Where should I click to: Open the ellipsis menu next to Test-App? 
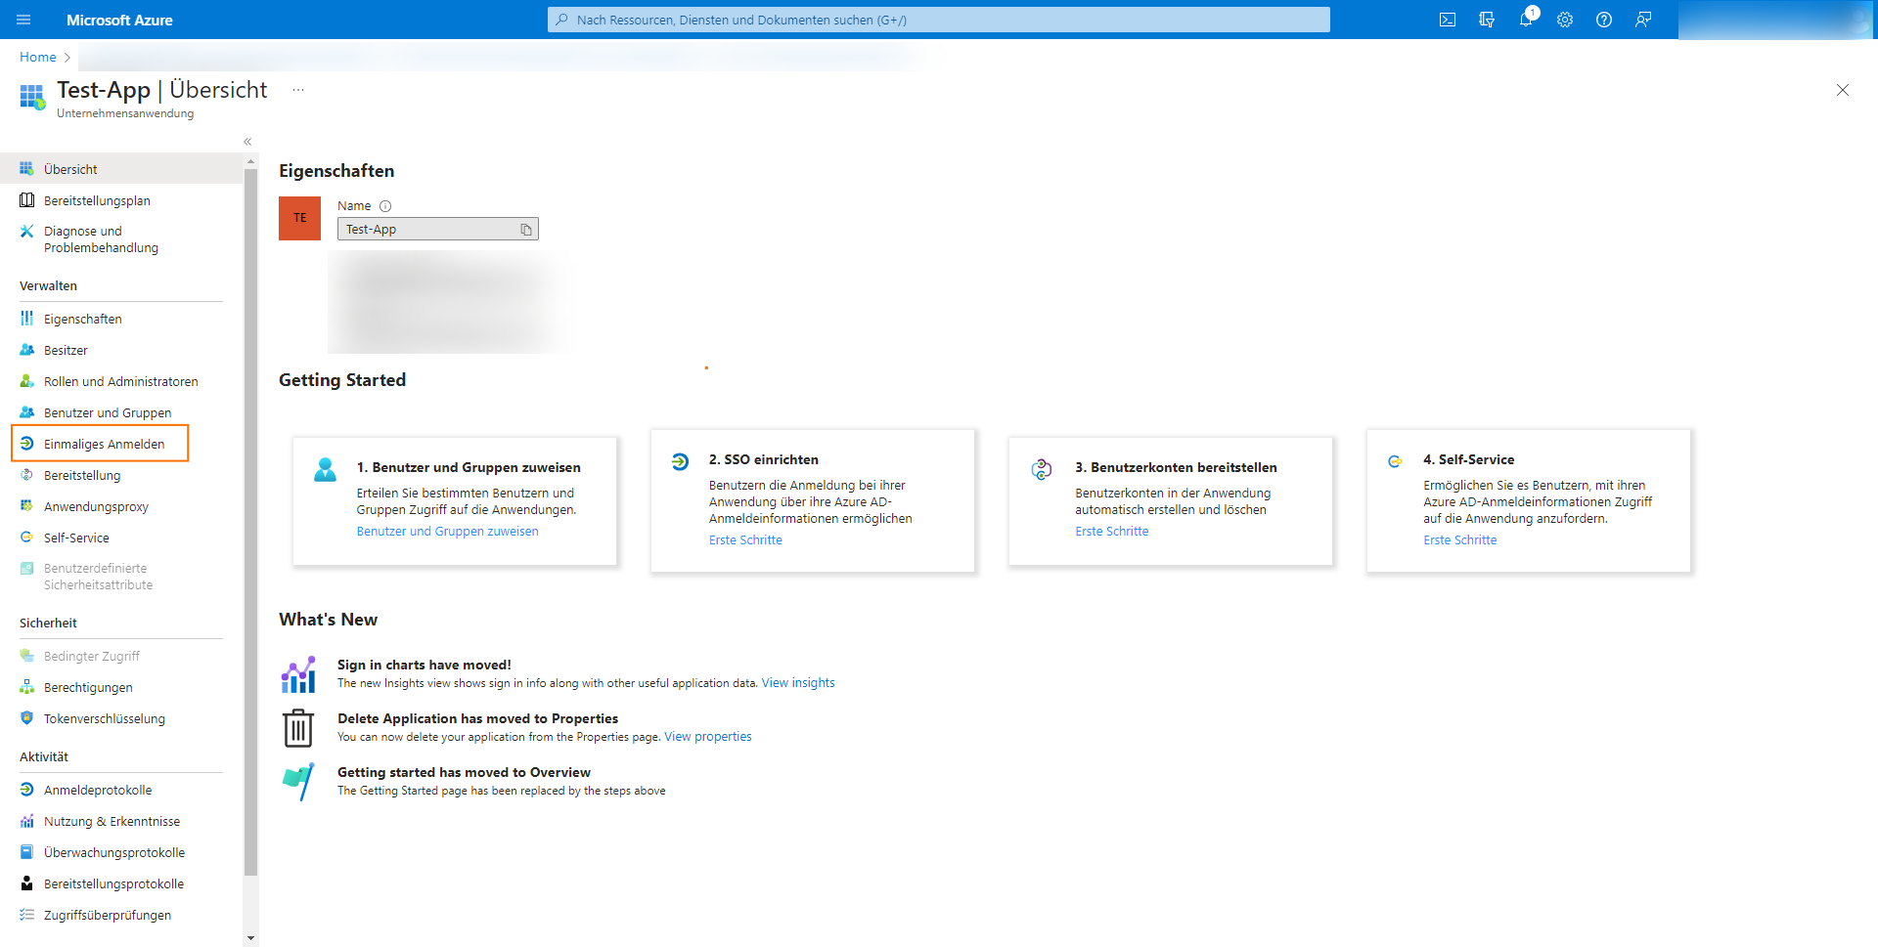[x=297, y=89]
